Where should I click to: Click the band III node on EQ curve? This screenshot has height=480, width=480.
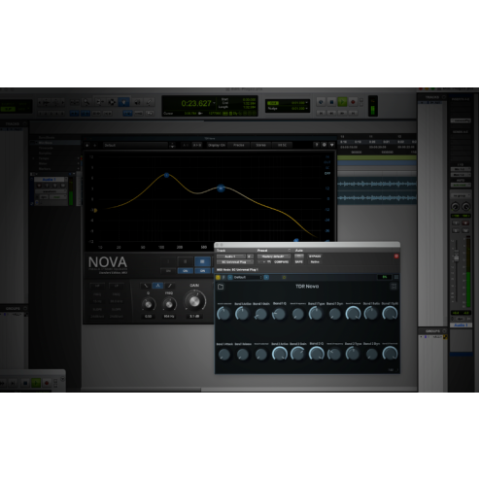coord(221,188)
